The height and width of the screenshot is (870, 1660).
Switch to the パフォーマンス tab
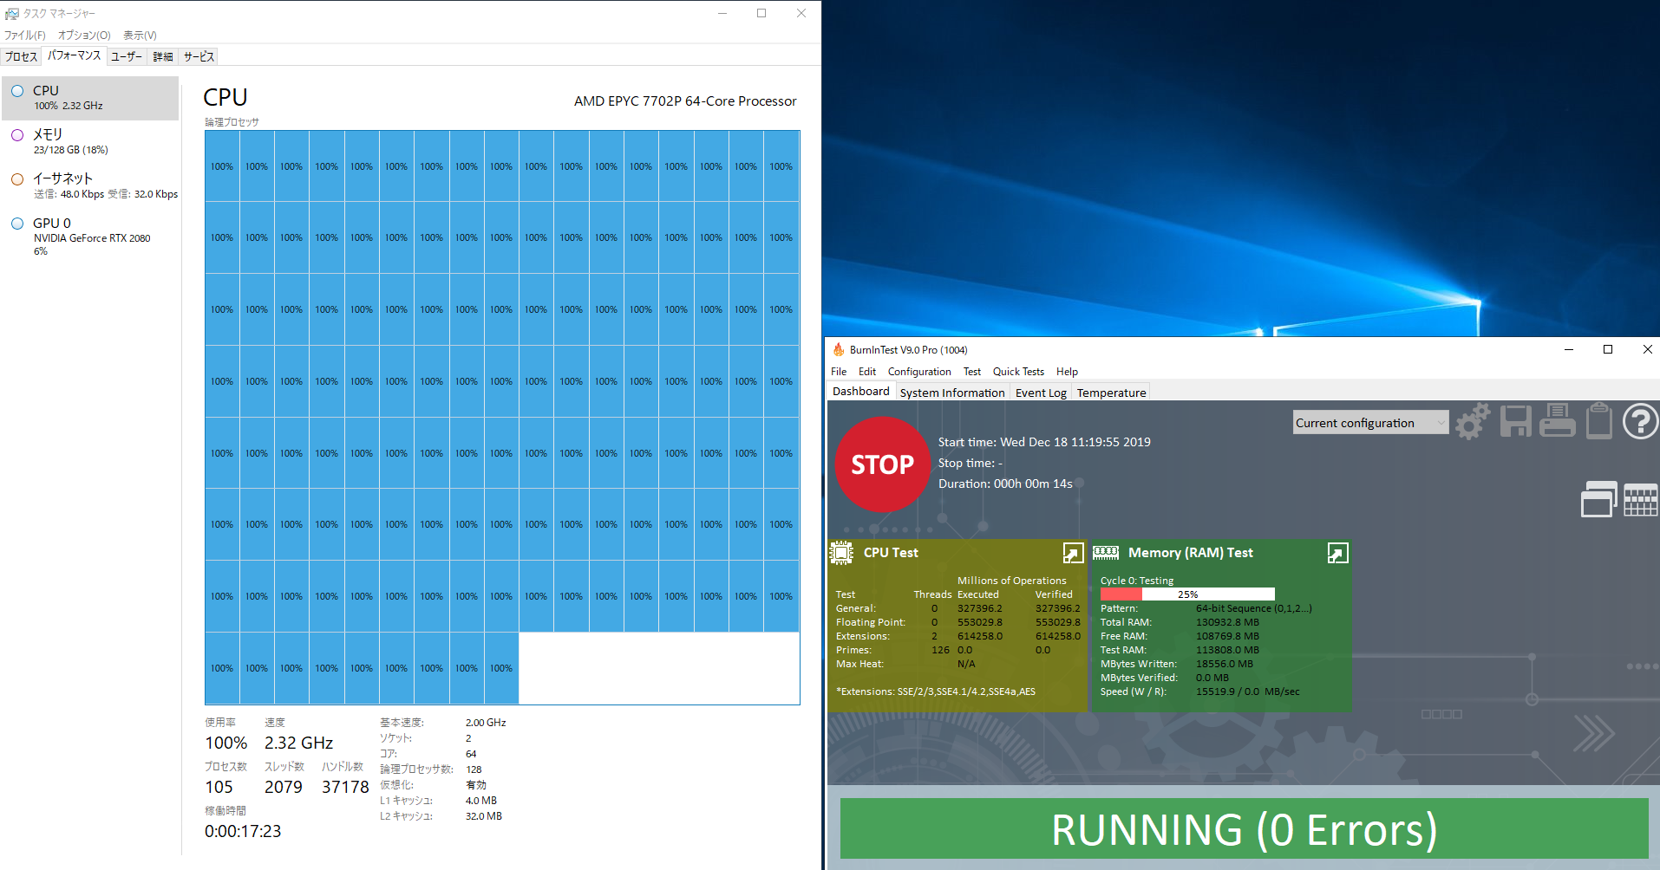[x=74, y=55]
